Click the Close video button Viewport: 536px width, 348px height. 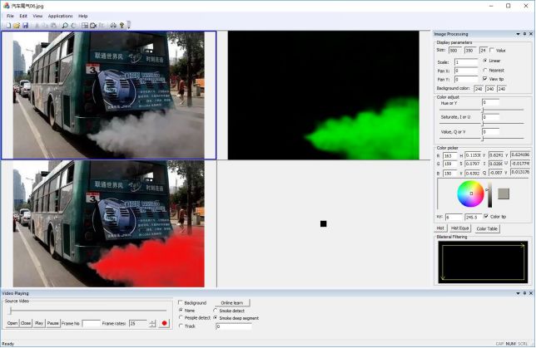[26, 323]
